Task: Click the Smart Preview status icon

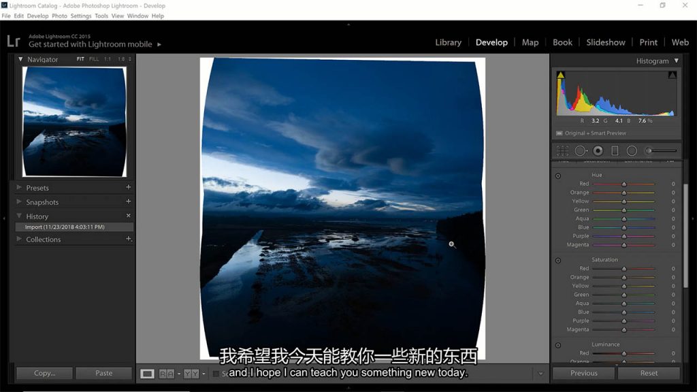Action: (560, 133)
